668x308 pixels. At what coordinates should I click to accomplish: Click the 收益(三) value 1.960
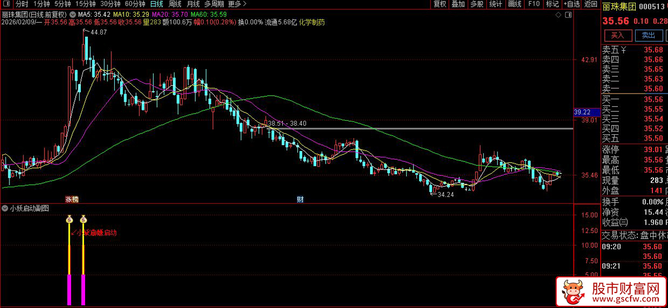coord(654,222)
